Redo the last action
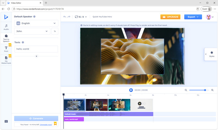The height and width of the screenshot is (130, 218). [69, 17]
